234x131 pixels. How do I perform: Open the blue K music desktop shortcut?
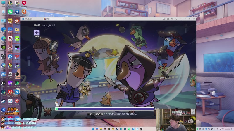(10, 30)
